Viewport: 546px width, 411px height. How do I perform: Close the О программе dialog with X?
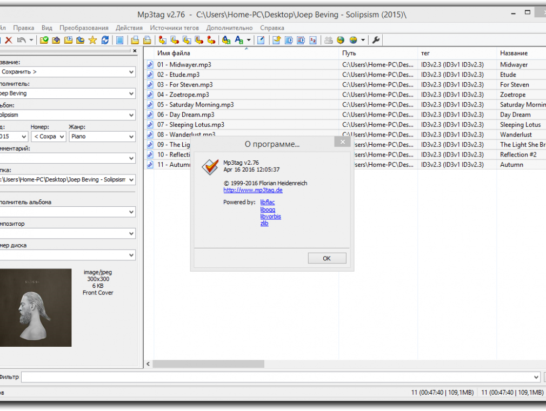point(342,142)
